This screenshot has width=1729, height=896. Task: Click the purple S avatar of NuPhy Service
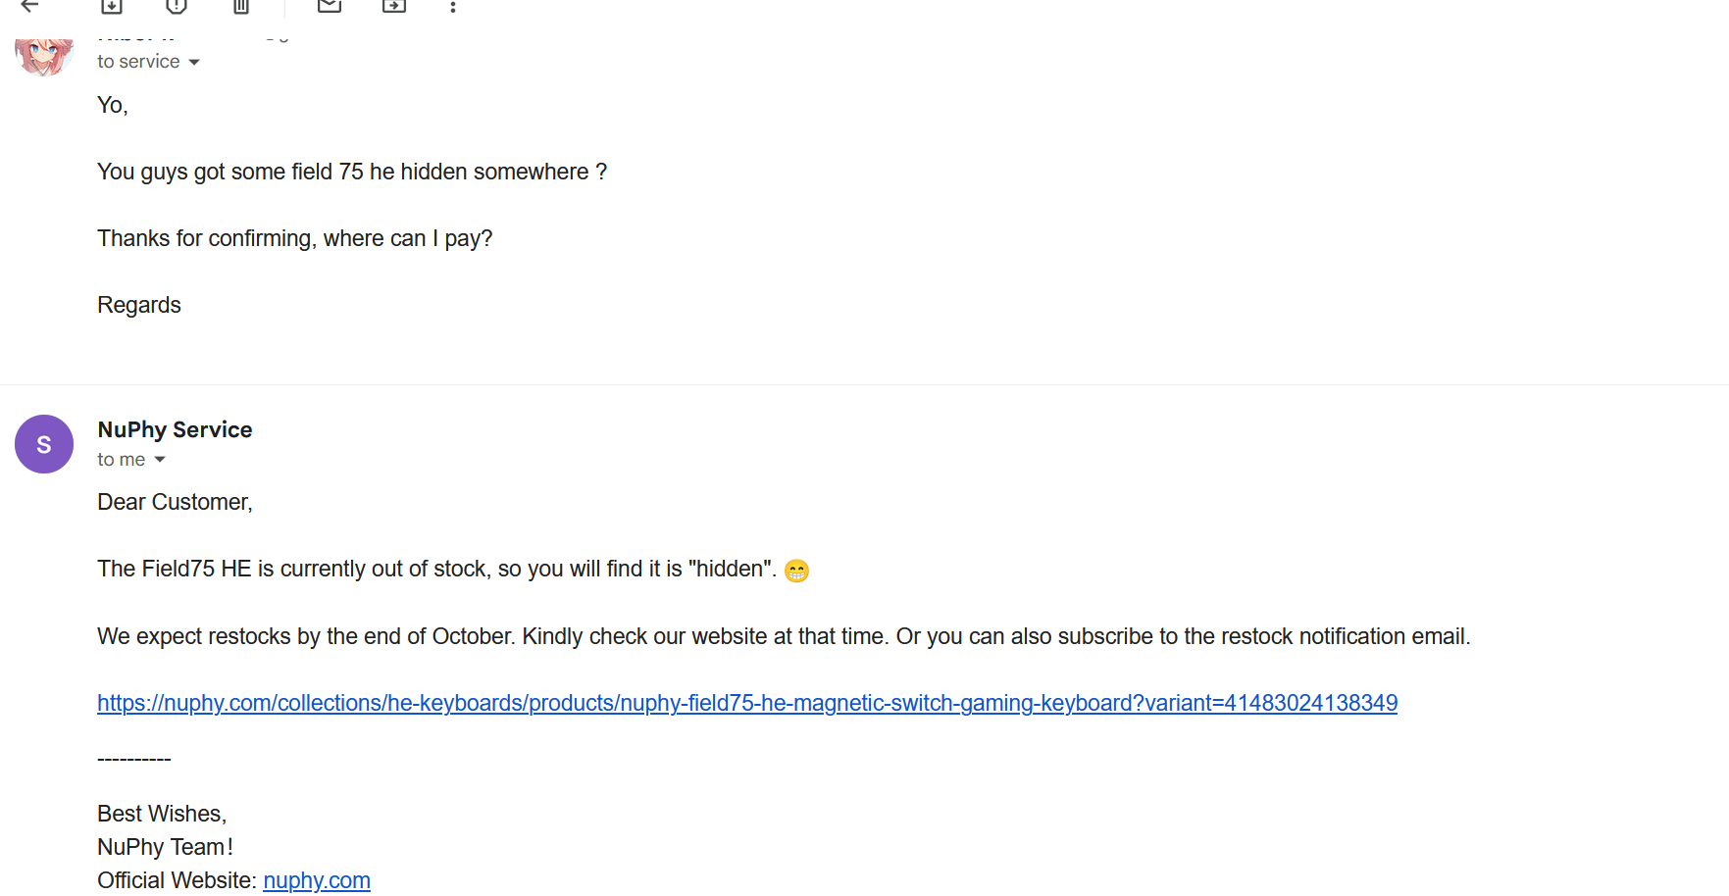pyautogui.click(x=44, y=444)
